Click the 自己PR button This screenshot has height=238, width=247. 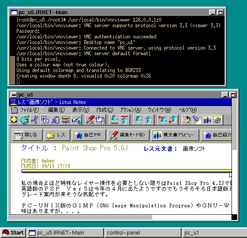(89, 135)
